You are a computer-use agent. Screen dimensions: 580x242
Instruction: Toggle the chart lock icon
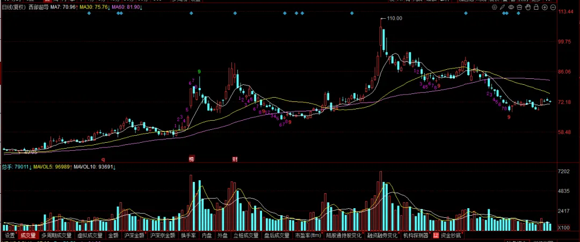click(536, 7)
